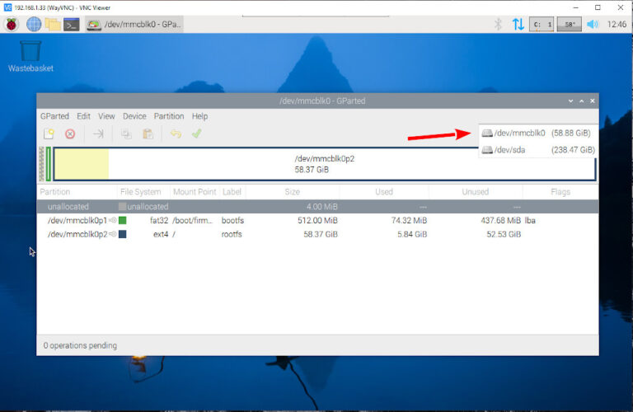Sort by the File System column header
The height and width of the screenshot is (412, 633).
[x=141, y=192]
